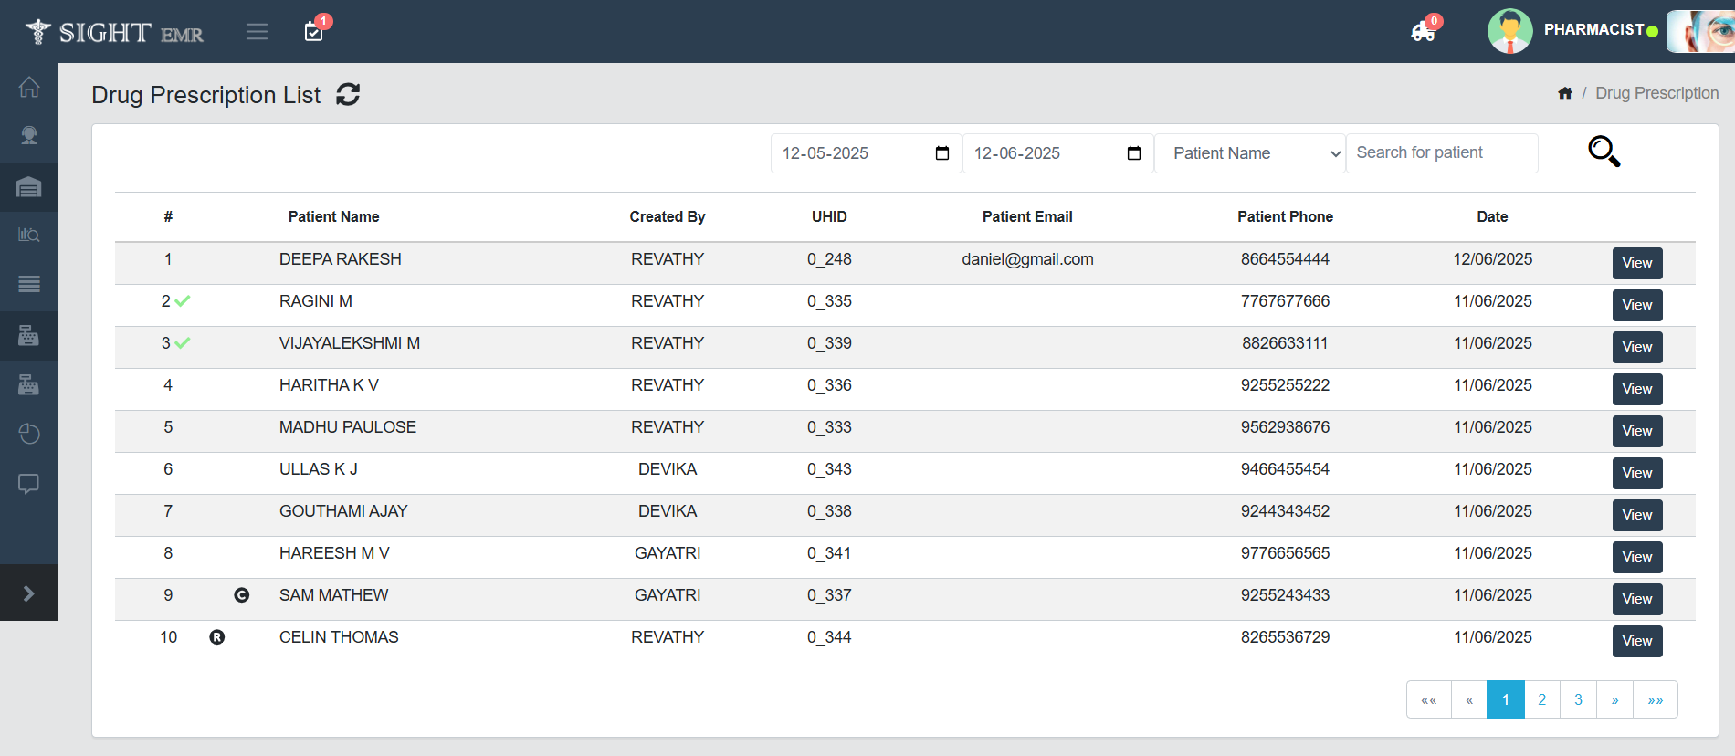
Task: Open the warehouse icon in the sidebar
Action: pyautogui.click(x=29, y=187)
